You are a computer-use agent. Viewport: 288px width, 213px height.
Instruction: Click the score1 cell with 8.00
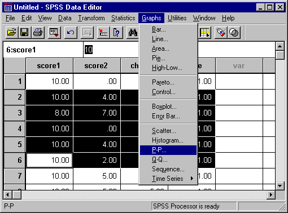coord(49,113)
